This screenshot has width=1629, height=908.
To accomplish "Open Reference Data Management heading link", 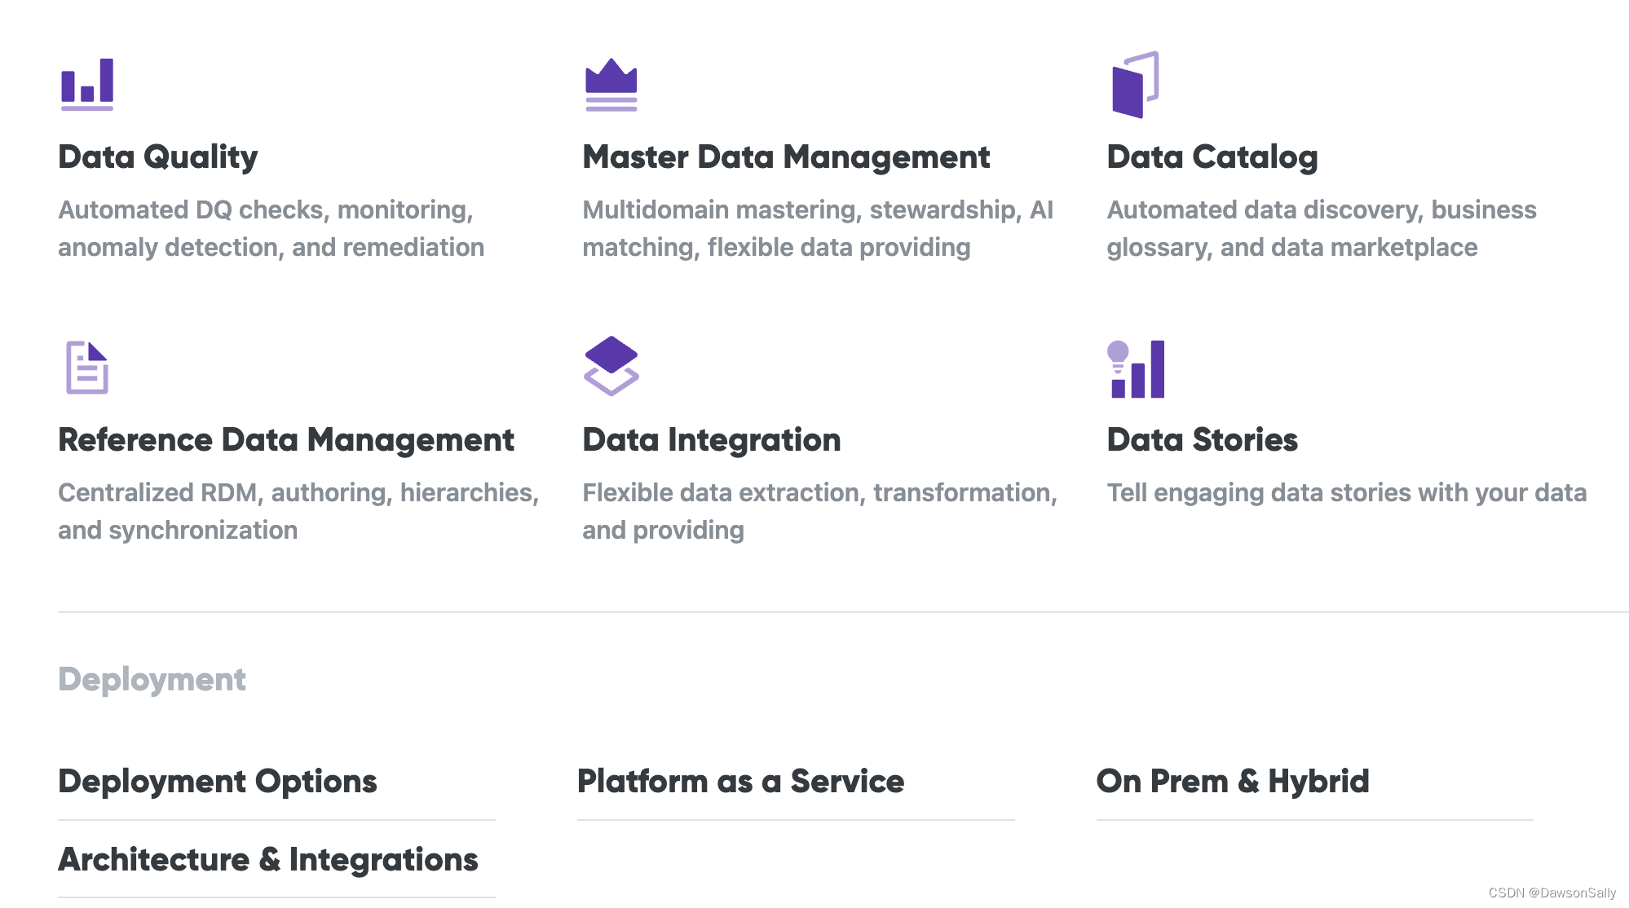I will 286,439.
